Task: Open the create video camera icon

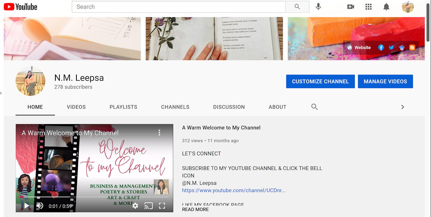Action: click(351, 7)
